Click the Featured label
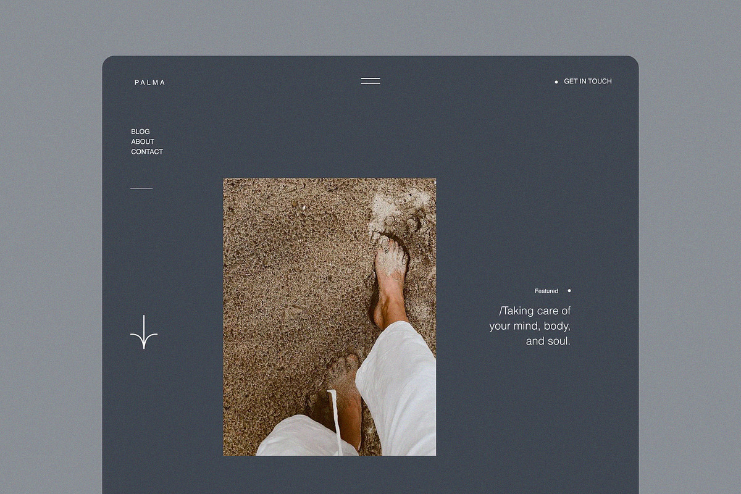This screenshot has height=494, width=741. [x=546, y=291]
